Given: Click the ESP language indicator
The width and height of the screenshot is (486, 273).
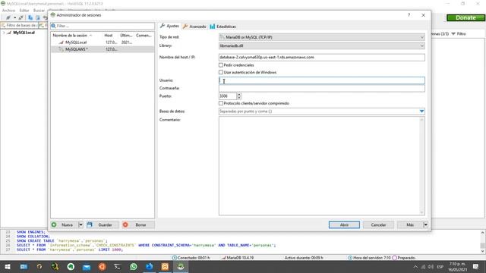Looking at the screenshot, I should point(440,266).
